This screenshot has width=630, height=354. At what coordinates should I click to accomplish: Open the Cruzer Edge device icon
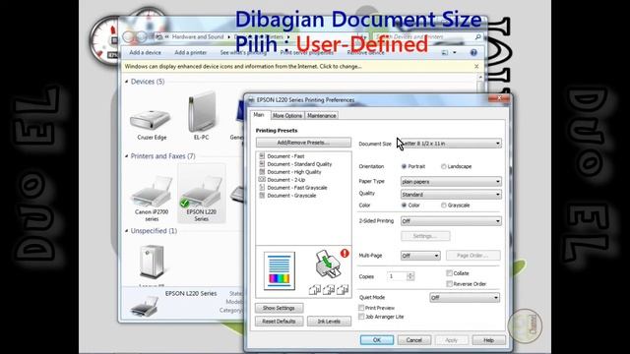click(x=151, y=120)
